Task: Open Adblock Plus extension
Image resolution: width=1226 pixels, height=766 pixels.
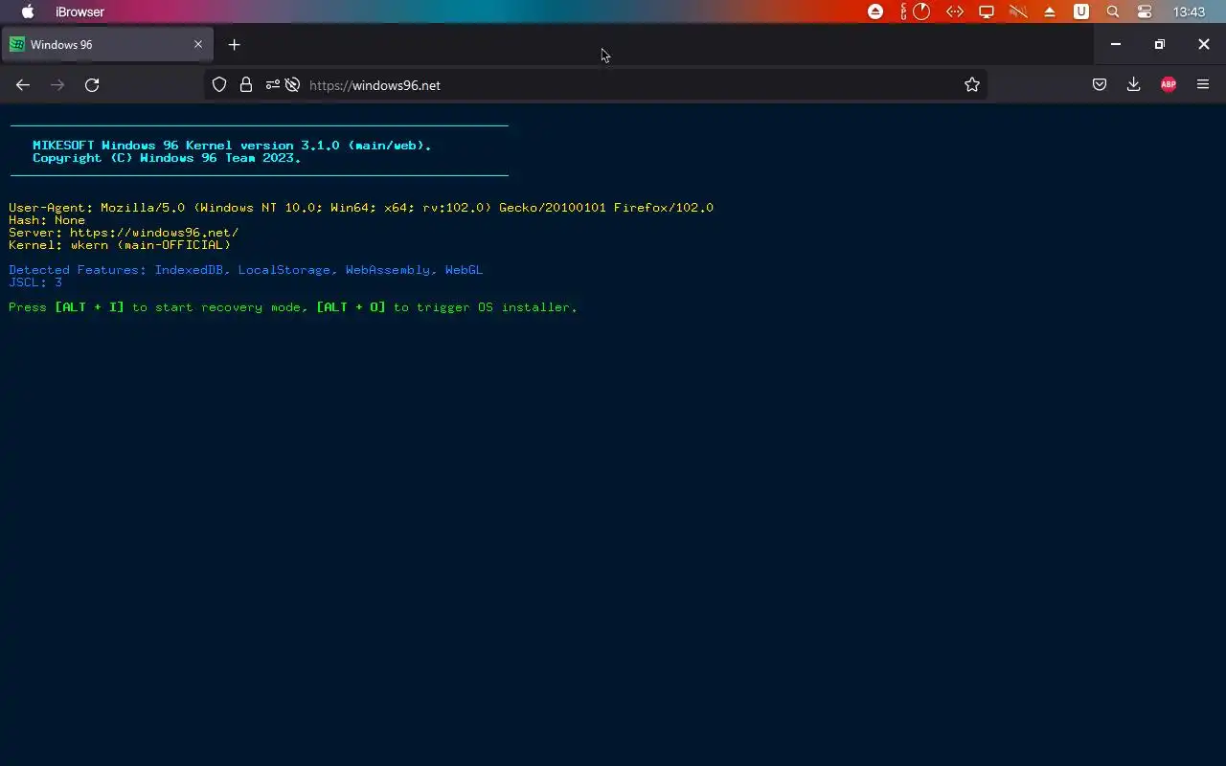Action: pos(1169,84)
